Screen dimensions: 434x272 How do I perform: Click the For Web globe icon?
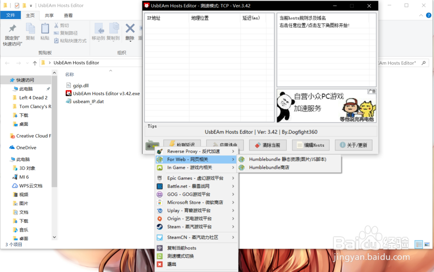tap(160, 159)
